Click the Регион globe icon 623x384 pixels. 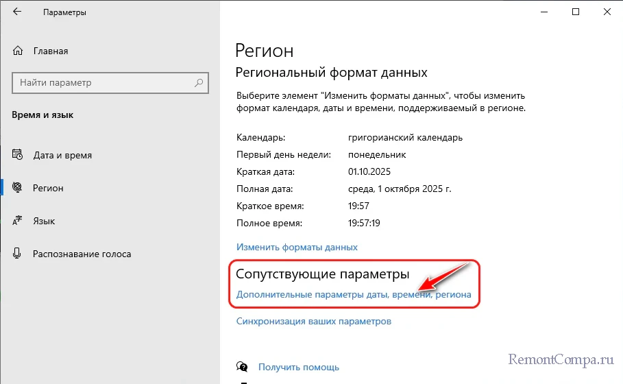tap(18, 188)
